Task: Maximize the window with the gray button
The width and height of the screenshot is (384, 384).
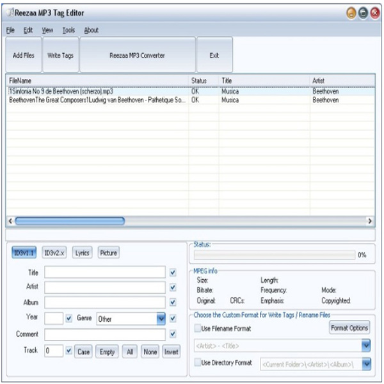Action: click(x=363, y=13)
